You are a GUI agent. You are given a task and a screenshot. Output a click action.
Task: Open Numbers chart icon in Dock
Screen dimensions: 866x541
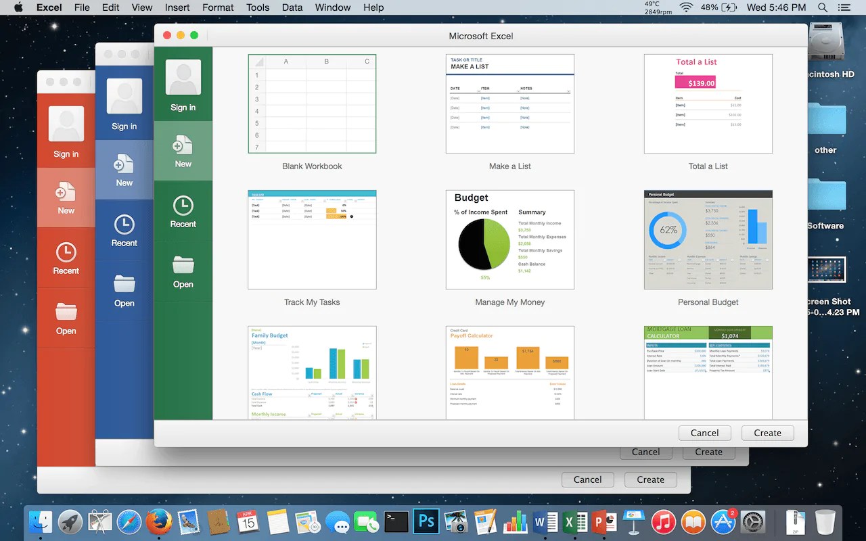point(515,522)
